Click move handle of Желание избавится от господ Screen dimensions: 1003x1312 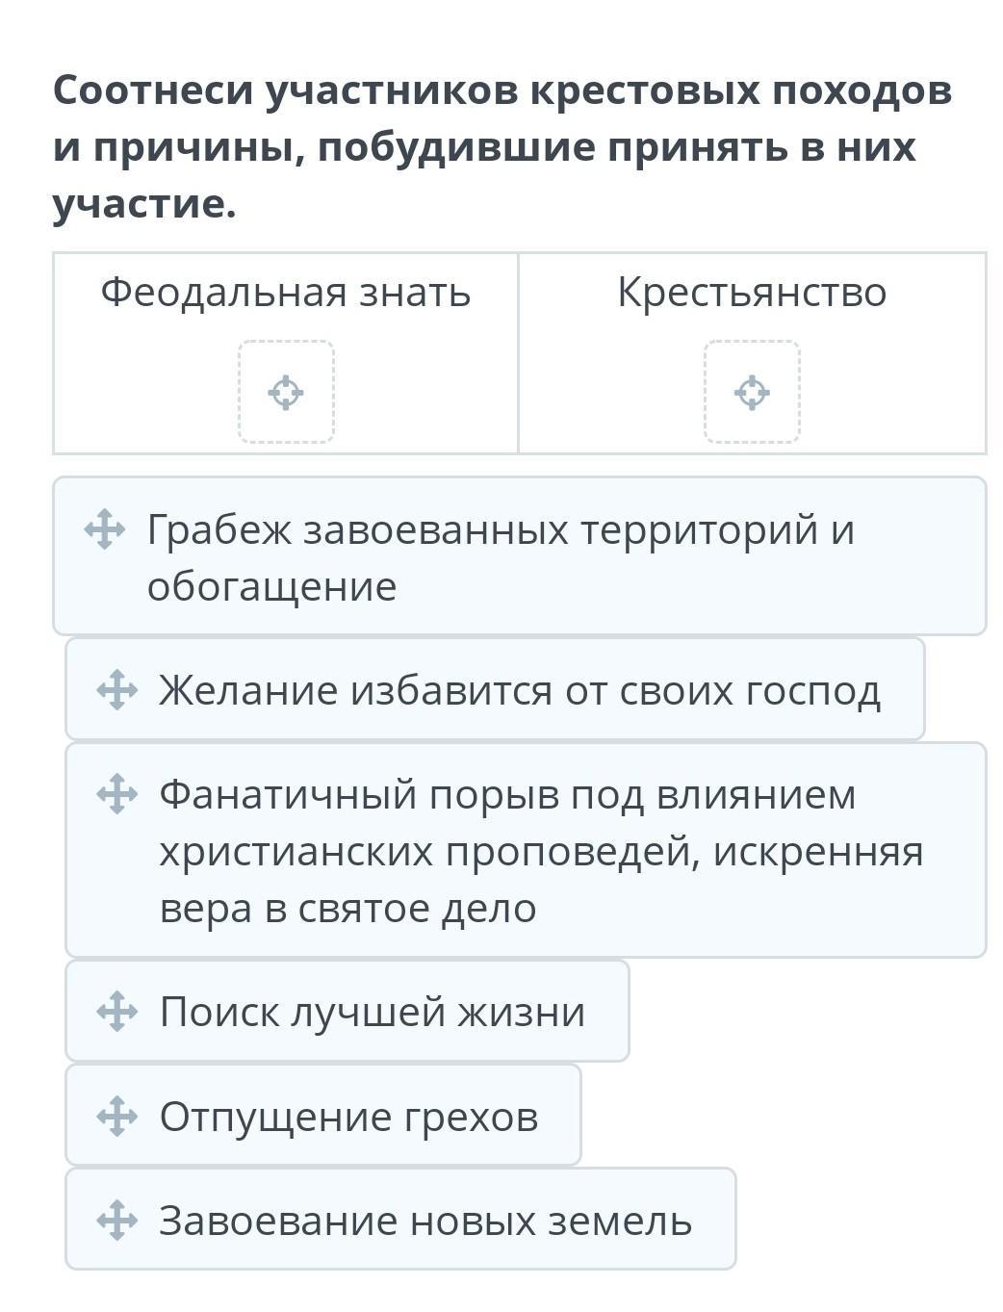click(117, 690)
